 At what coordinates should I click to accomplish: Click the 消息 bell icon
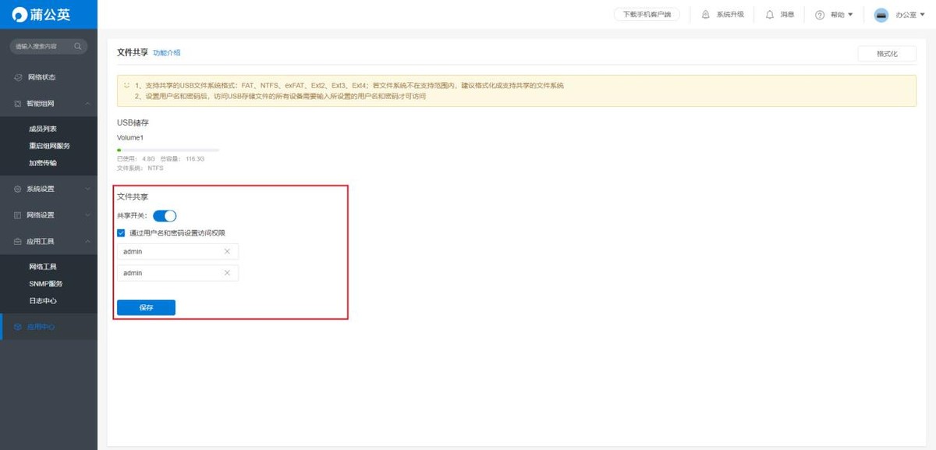(770, 15)
